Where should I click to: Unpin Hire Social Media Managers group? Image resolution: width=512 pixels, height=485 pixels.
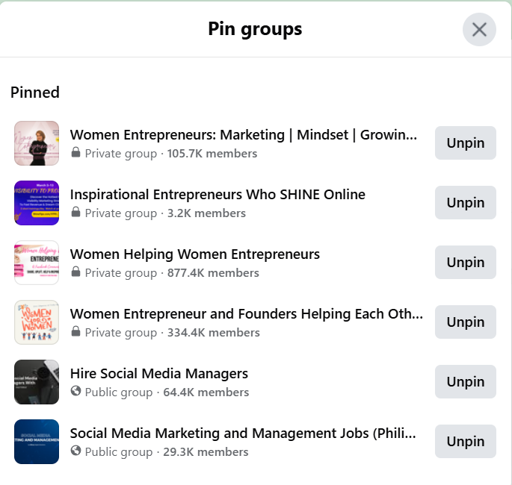(x=465, y=382)
